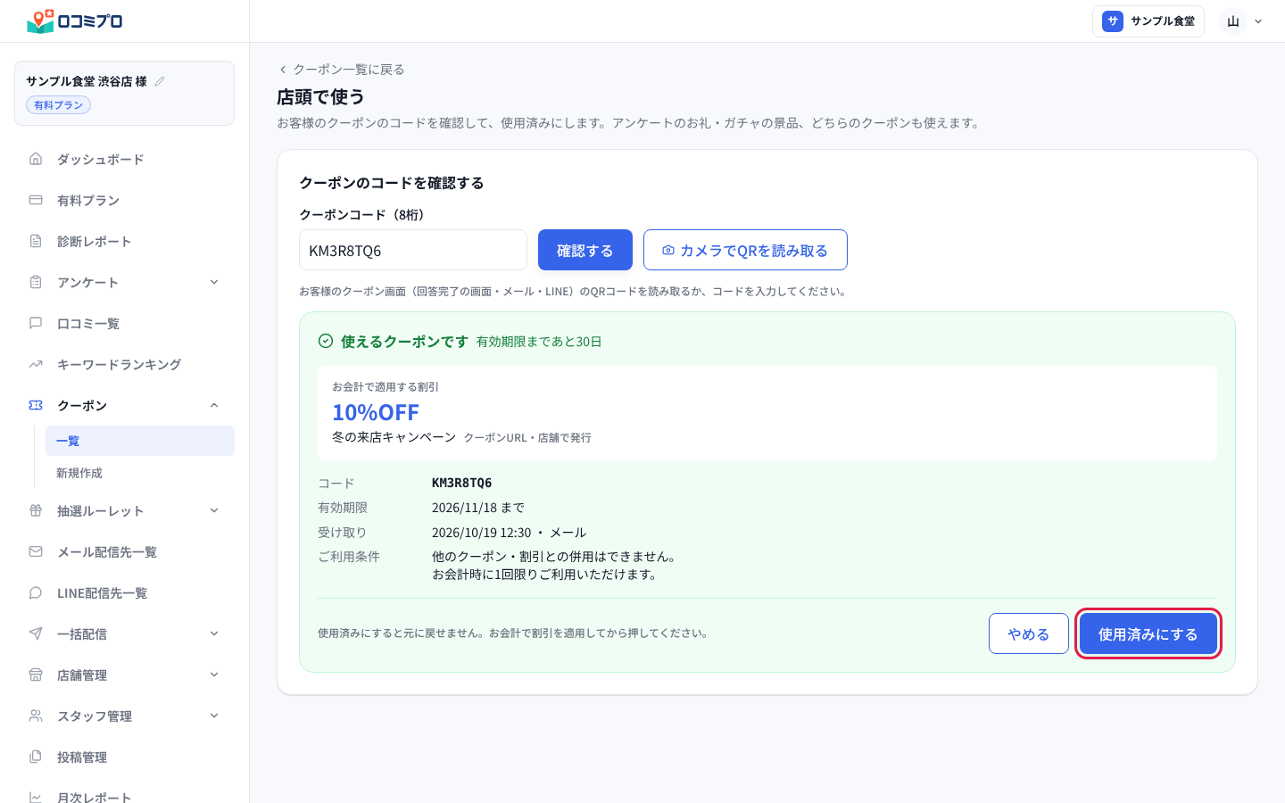Click 冬の来店キャンペーン campaign name
The height and width of the screenshot is (803, 1285).
tap(394, 437)
